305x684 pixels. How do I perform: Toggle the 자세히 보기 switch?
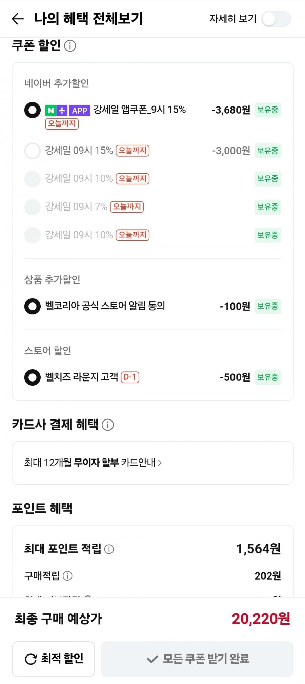point(276,19)
